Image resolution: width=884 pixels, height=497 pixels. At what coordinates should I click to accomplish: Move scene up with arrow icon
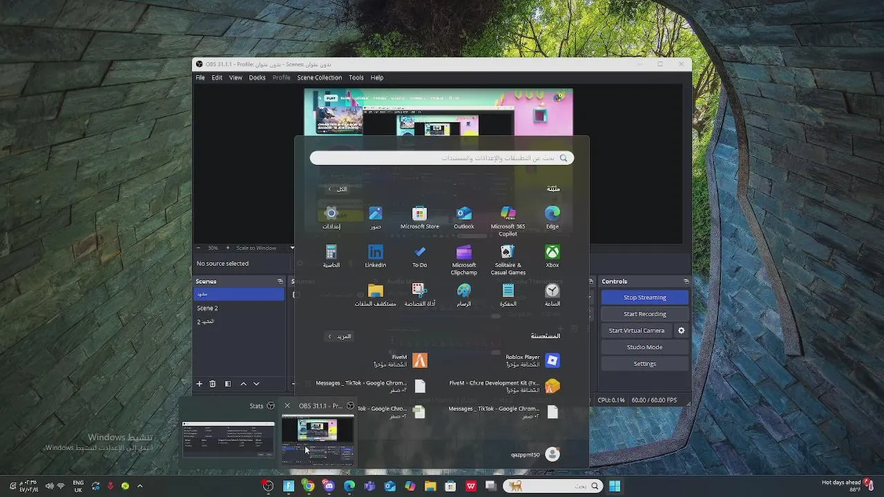pyautogui.click(x=243, y=384)
